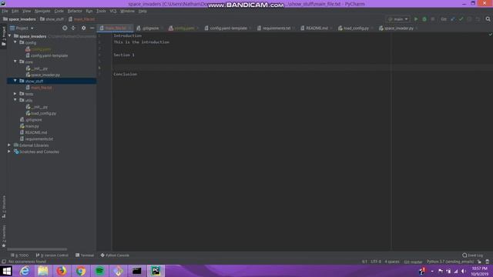Expand the tests folder

point(15,94)
